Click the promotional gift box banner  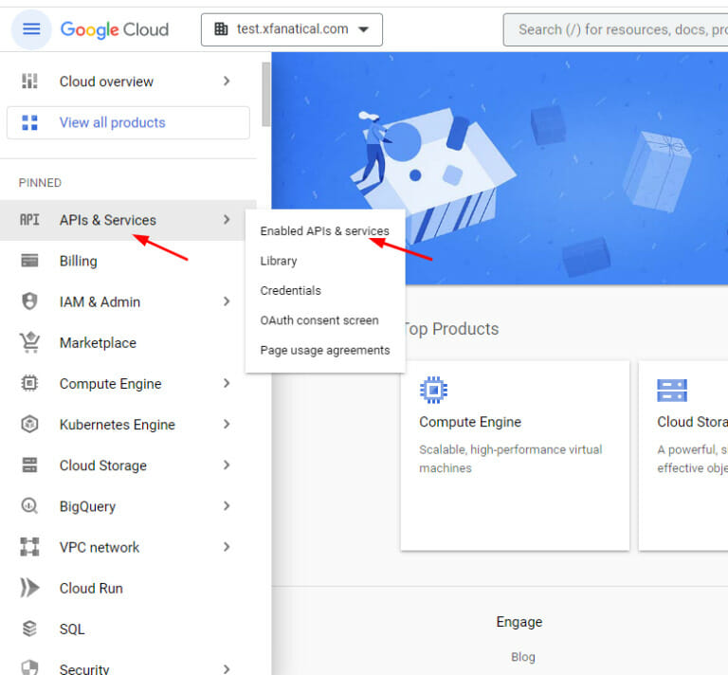pyautogui.click(x=500, y=168)
